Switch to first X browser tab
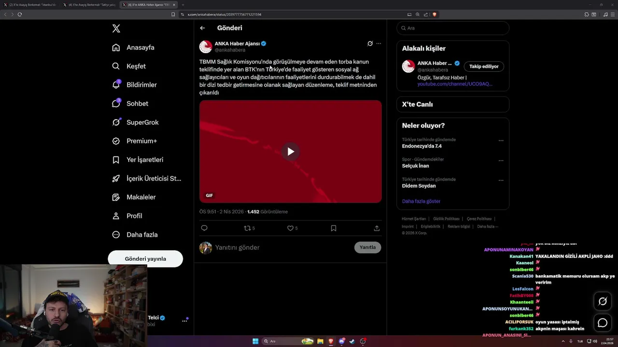 pyautogui.click(x=30, y=5)
